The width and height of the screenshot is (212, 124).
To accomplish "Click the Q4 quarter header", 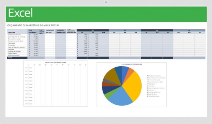I will 189,30.
